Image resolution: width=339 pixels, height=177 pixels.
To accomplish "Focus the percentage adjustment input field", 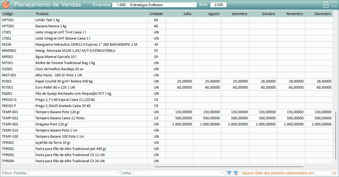I will pyautogui.click(x=323, y=173).
